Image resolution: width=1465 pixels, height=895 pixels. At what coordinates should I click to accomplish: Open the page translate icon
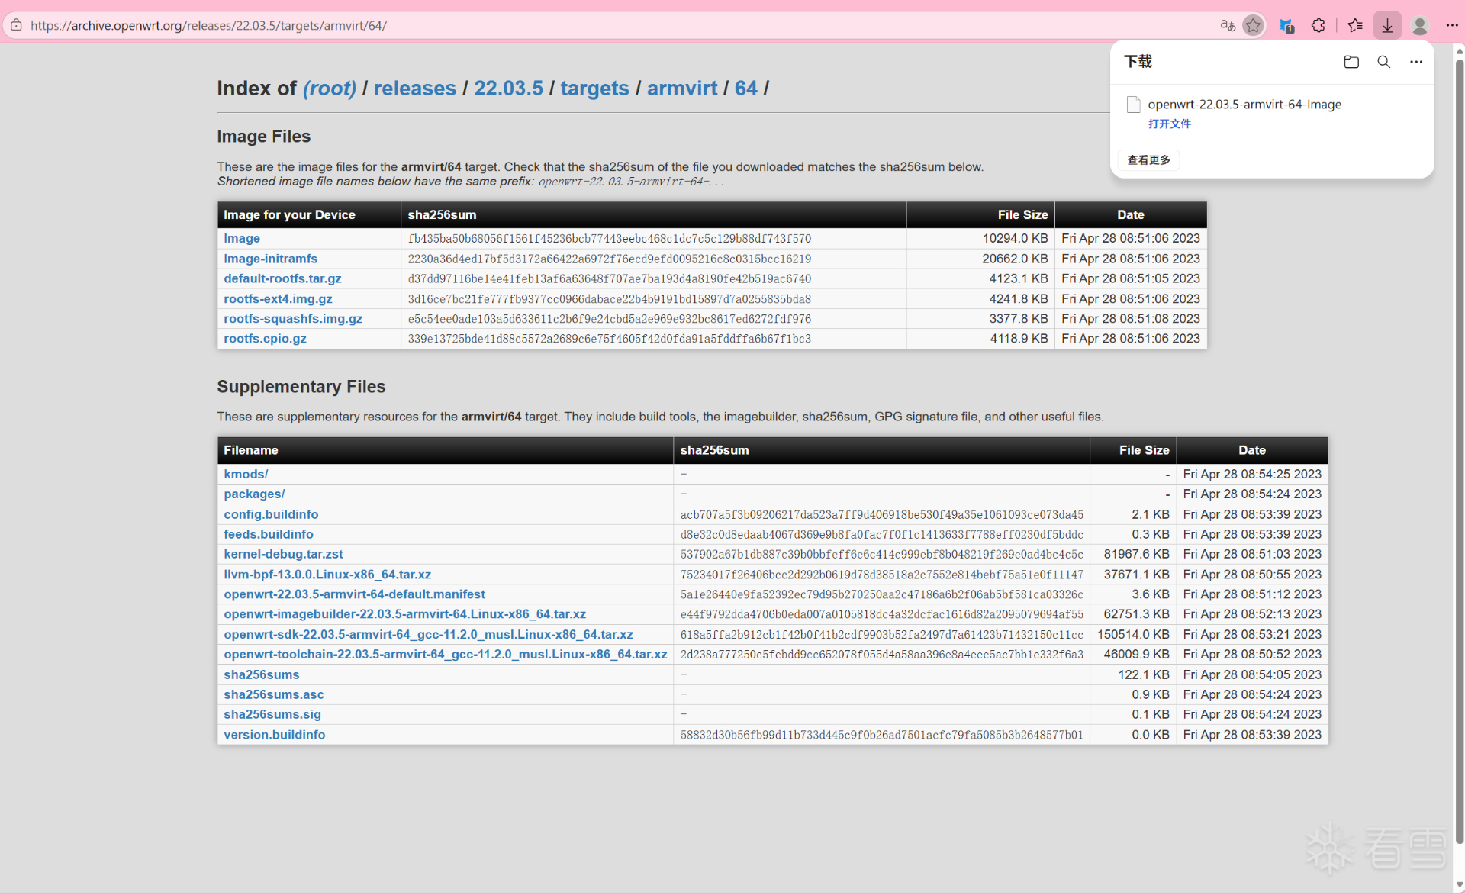(x=1227, y=25)
